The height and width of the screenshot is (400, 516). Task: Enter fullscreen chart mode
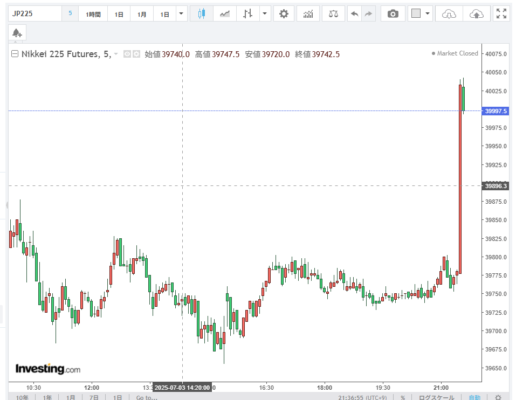501,14
